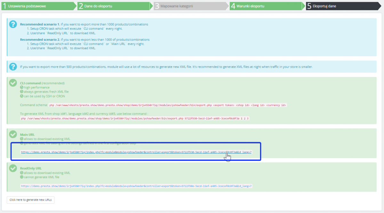Click check icon beside ReadOnly 'allows to download existing XML'
384x213 pixels.
point(21,173)
